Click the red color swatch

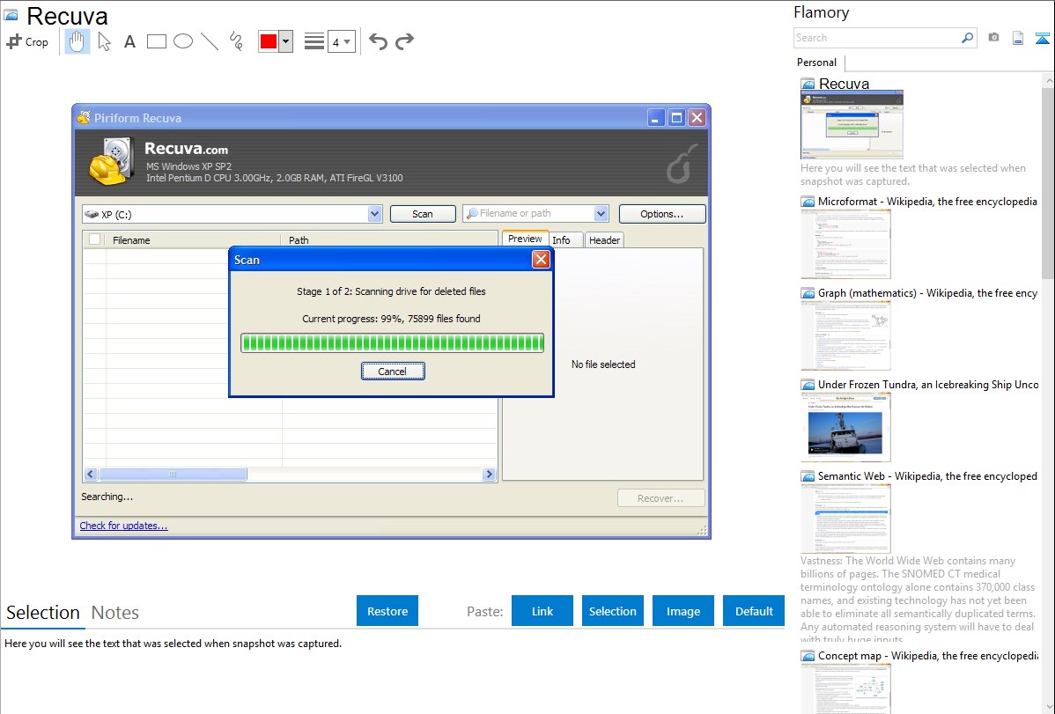[269, 41]
